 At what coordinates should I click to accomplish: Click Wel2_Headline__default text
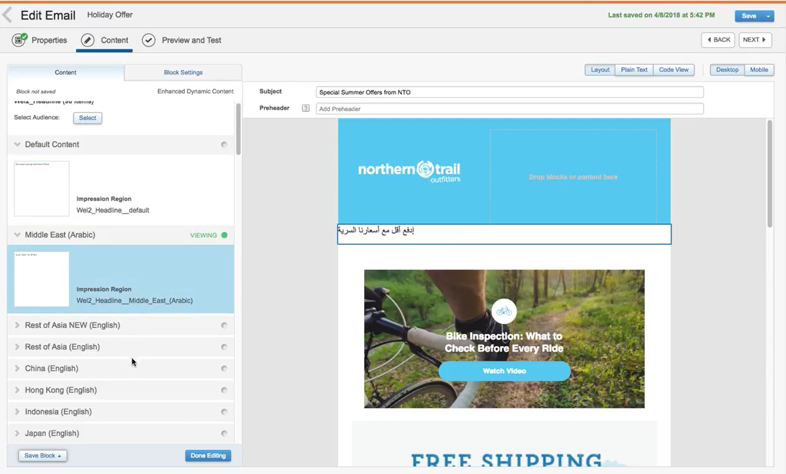point(113,210)
